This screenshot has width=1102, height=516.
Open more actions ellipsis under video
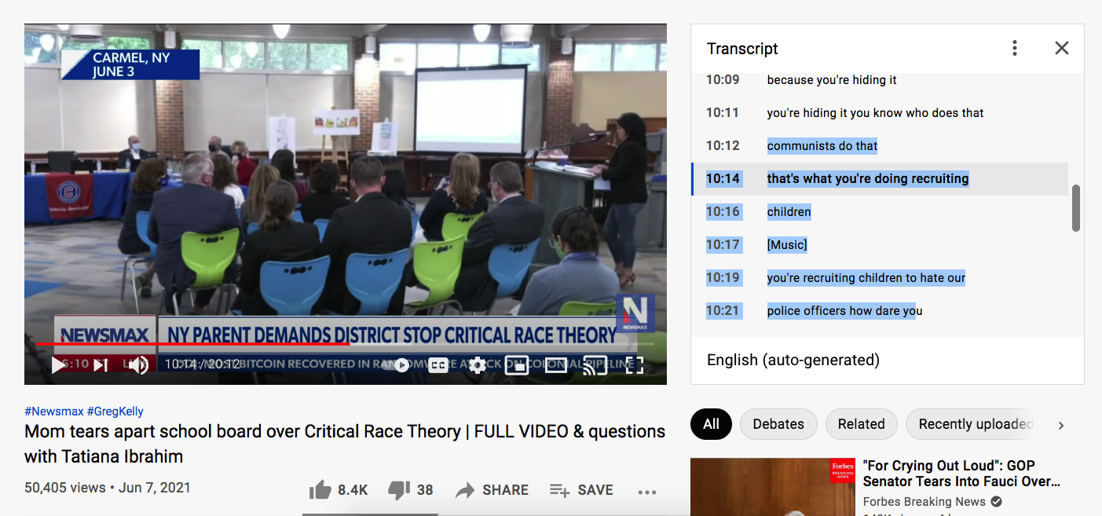coord(647,492)
